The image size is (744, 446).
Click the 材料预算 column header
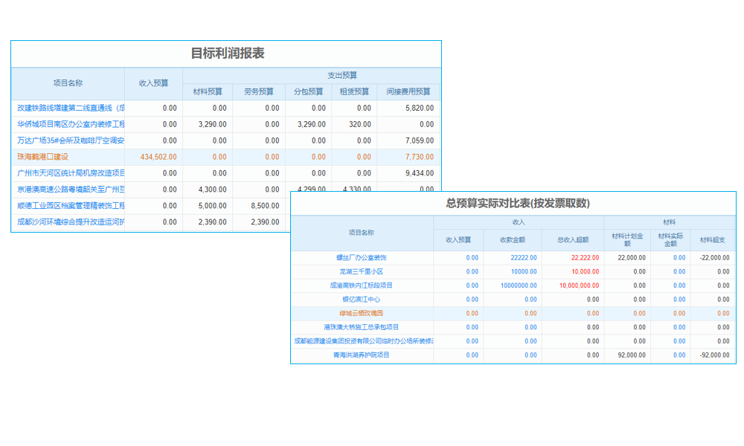click(209, 91)
